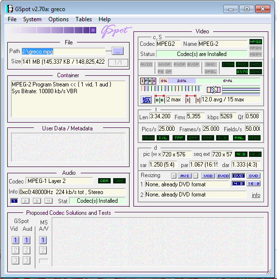Select the VCD resizing target
This screenshot has height=279, width=277.
pyautogui.click(x=208, y=176)
